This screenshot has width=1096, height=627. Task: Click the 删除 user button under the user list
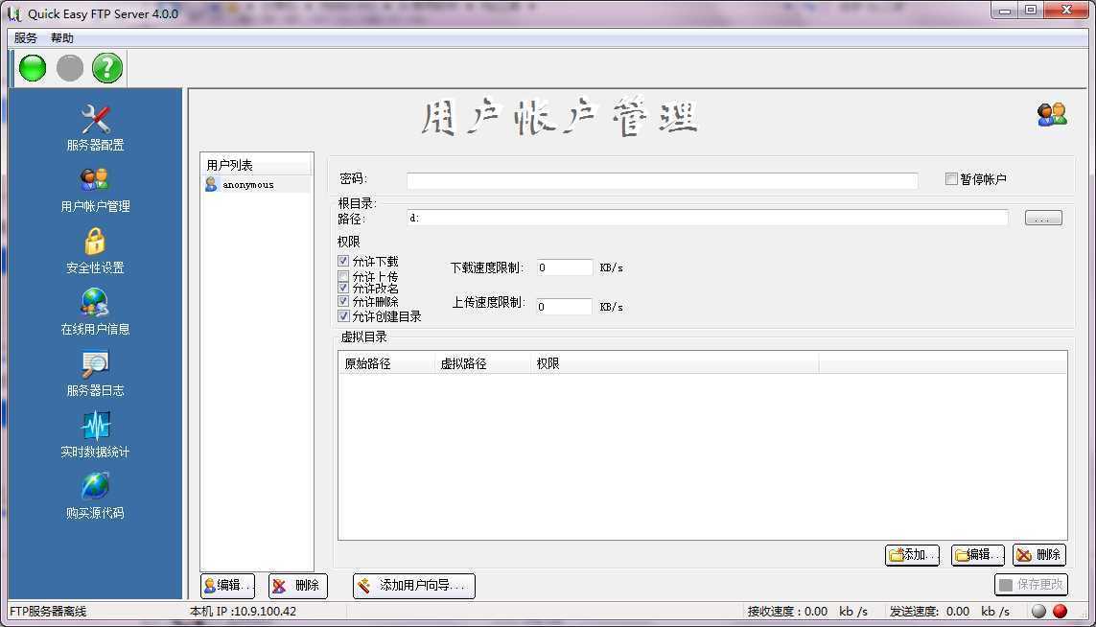coord(298,585)
